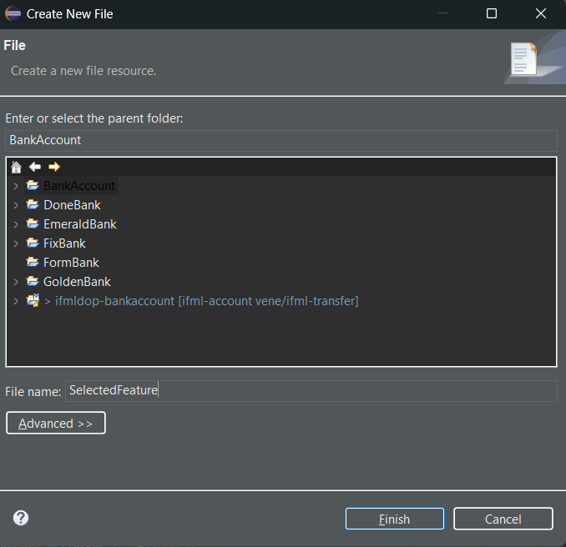Image resolution: width=566 pixels, height=547 pixels.
Task: Click the GoldenBank folder icon
Action: [33, 281]
